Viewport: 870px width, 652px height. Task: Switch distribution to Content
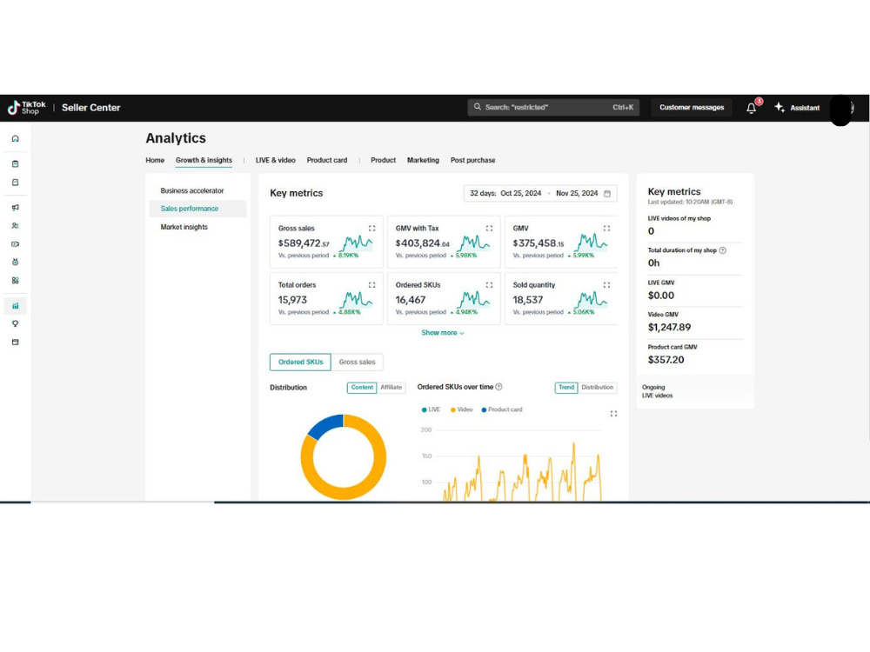tap(362, 388)
